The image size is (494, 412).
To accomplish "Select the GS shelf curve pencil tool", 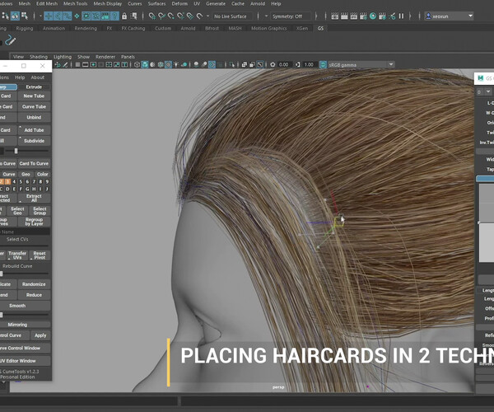I will click(11, 40).
